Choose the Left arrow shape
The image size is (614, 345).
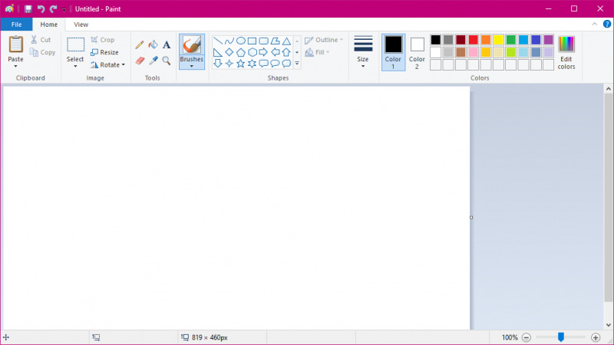275,52
